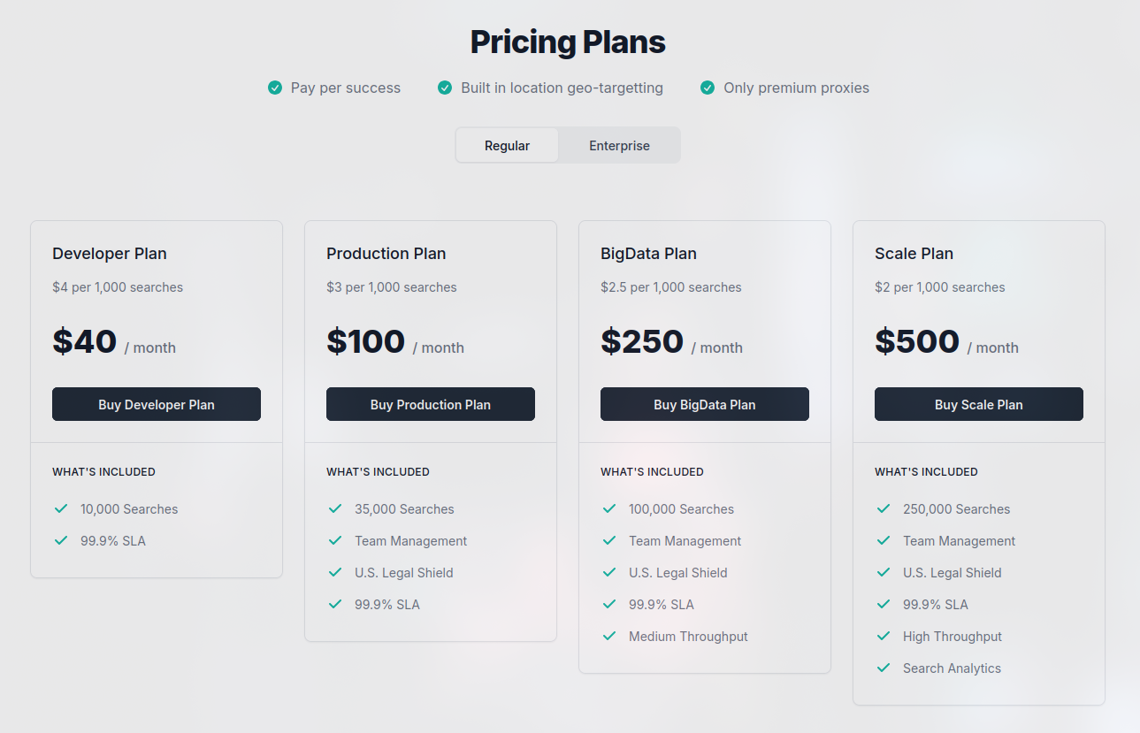Click check icon next to Only premium proxies

[708, 88]
